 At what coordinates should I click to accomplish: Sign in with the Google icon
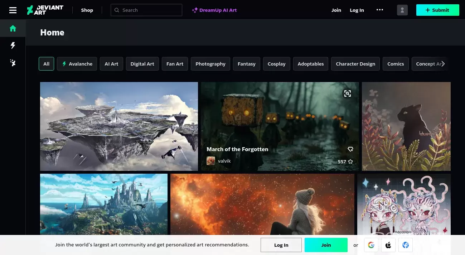click(x=371, y=245)
